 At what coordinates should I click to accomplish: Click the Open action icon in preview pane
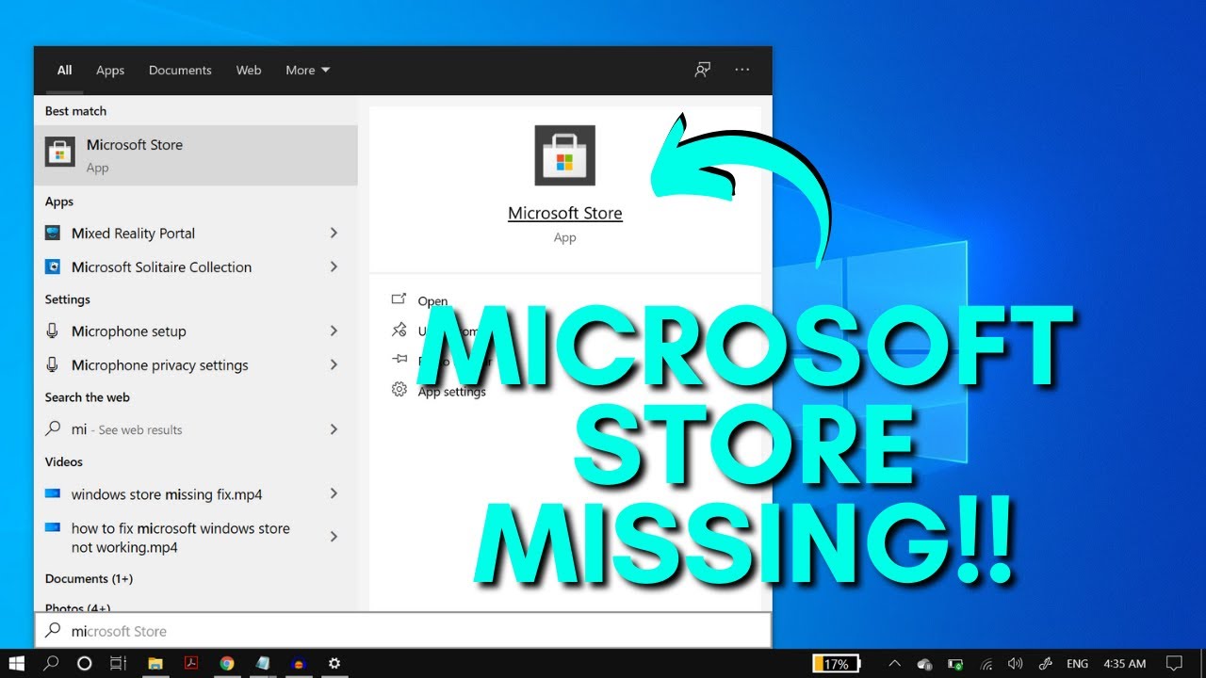tap(399, 299)
